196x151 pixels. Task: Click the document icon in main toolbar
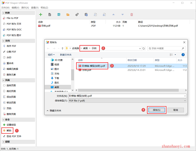coord(50,15)
